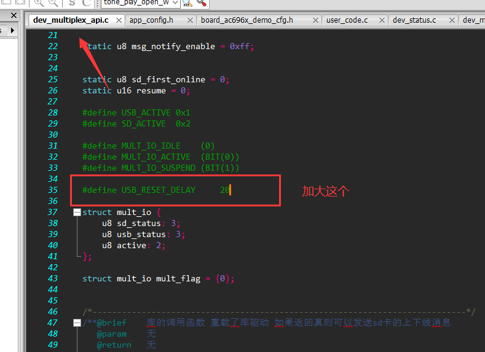Viewport: 485px width, 352px height.
Task: Close the user_code.c tab
Action: coord(382,20)
